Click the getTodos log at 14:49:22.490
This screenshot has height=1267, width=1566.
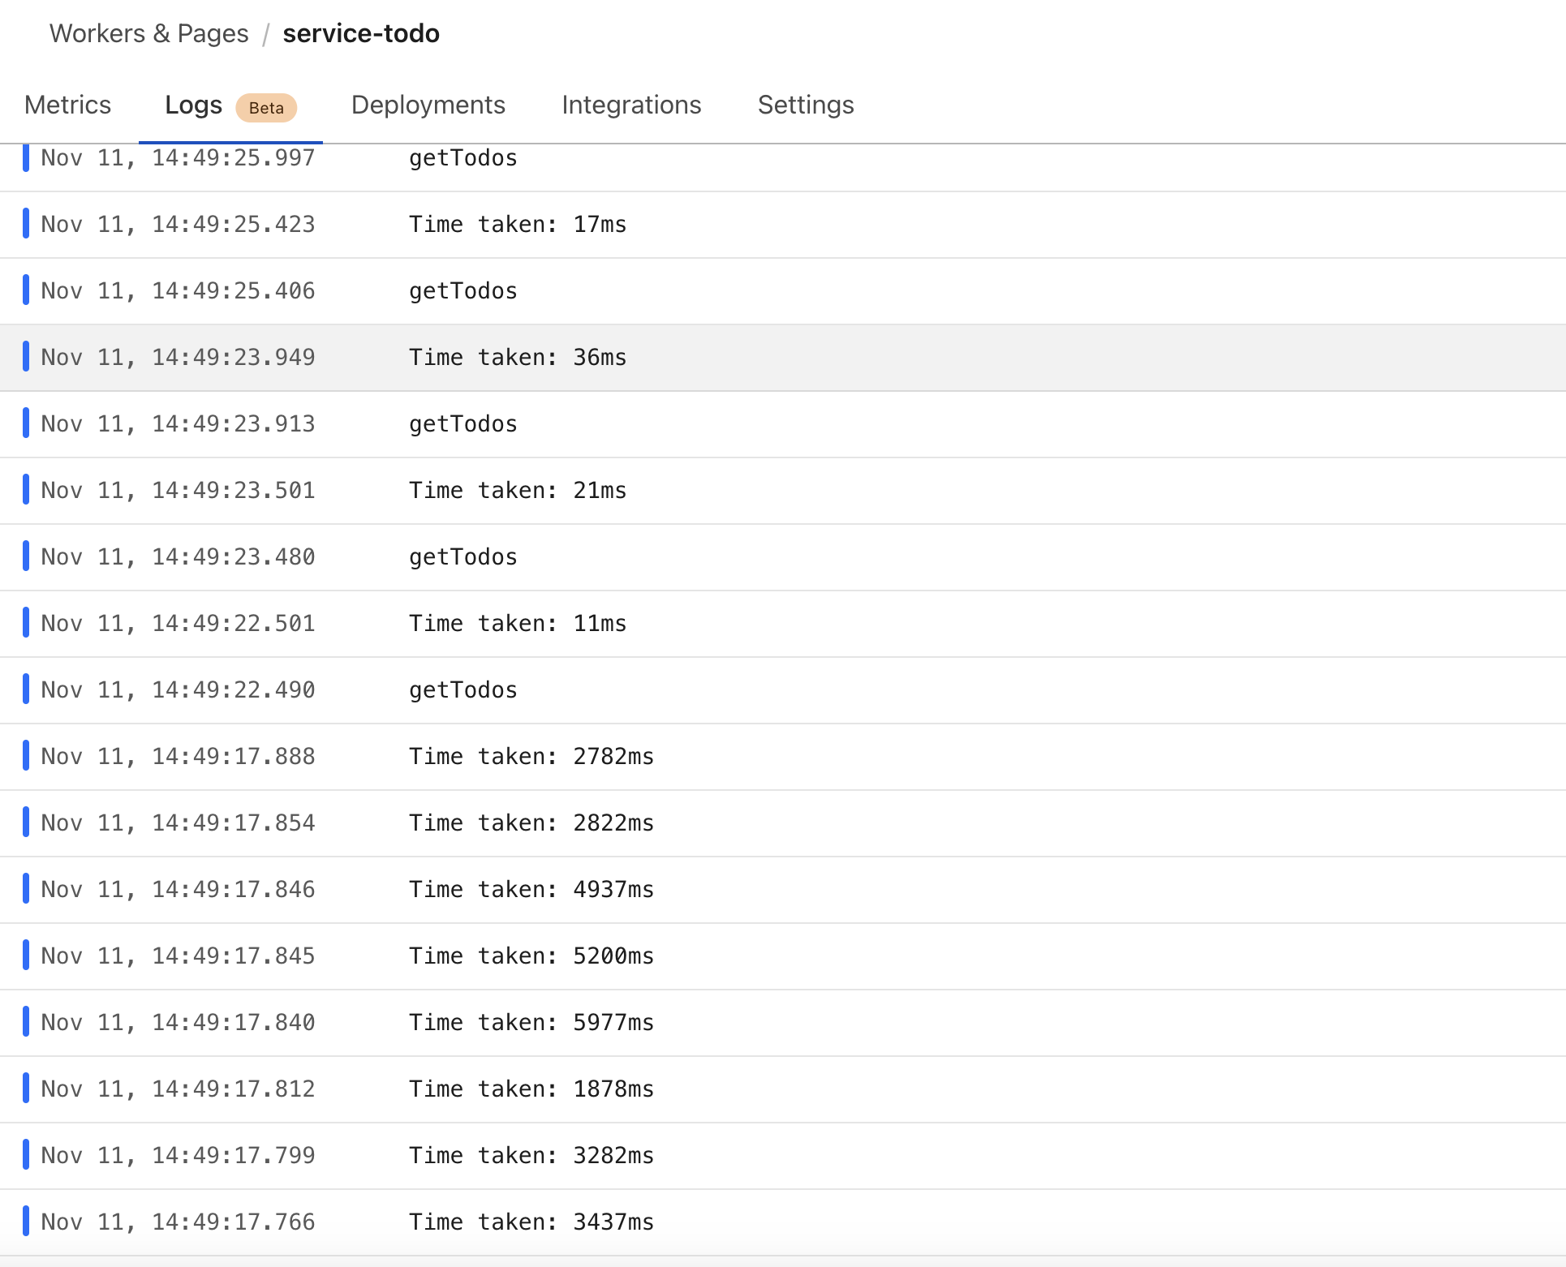462,690
